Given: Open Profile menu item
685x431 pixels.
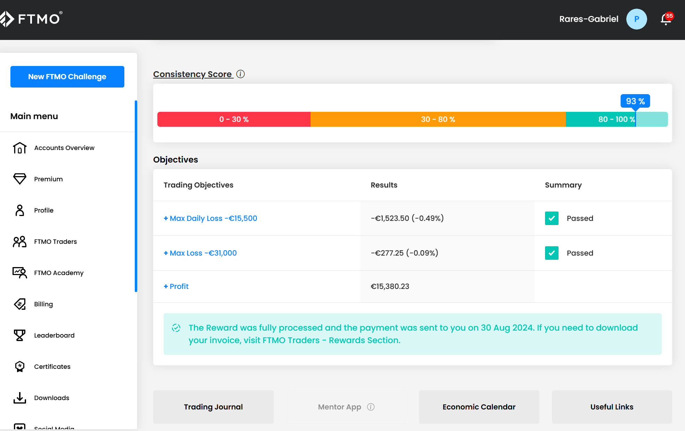Looking at the screenshot, I should coord(44,210).
